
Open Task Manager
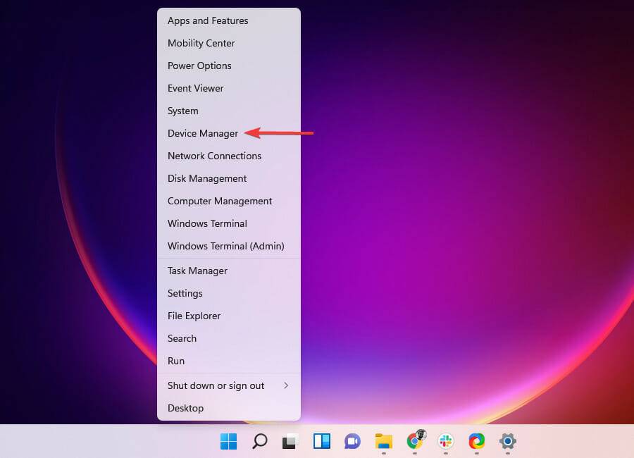pyautogui.click(x=229, y=271)
